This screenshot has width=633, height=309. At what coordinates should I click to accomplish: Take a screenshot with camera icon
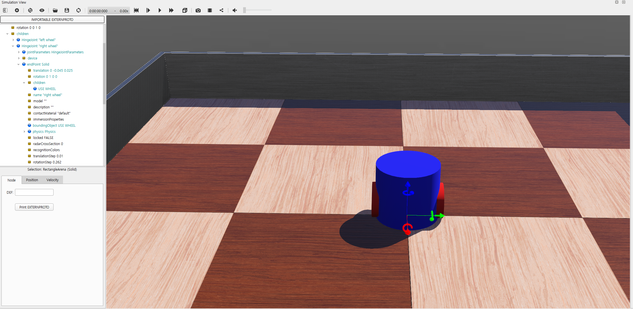pos(198,10)
